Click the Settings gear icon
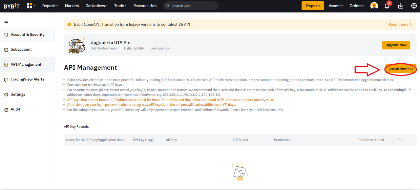The width and height of the screenshot is (420, 190). click(x=6, y=95)
